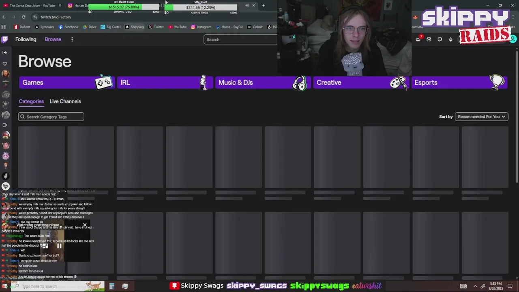
Task: Open the Whispers chat bubble icon
Action: click(440, 39)
